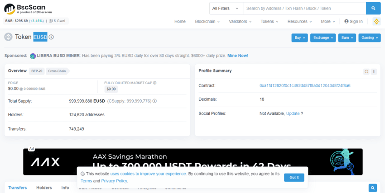Expand the Tokens menu

click(269, 22)
